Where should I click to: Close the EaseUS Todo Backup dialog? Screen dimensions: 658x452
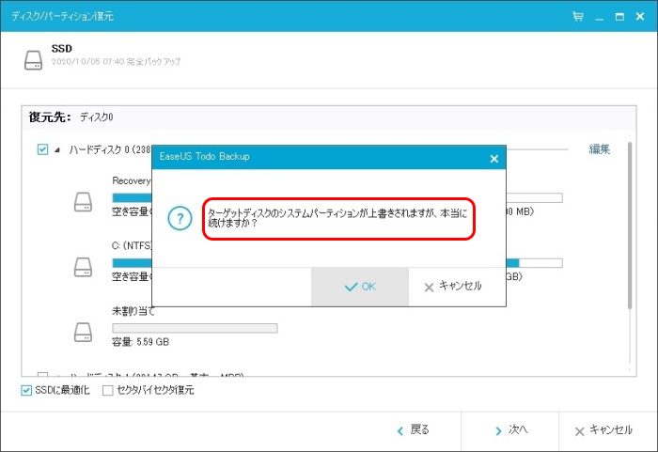click(x=493, y=159)
